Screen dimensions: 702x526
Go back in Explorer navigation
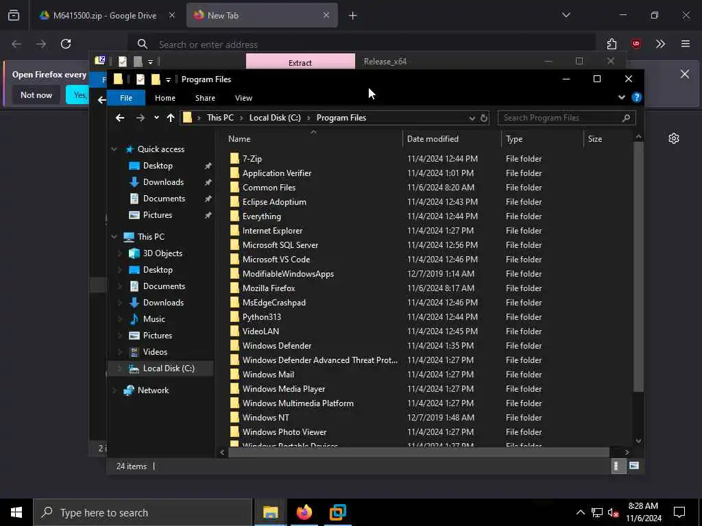tap(119, 118)
